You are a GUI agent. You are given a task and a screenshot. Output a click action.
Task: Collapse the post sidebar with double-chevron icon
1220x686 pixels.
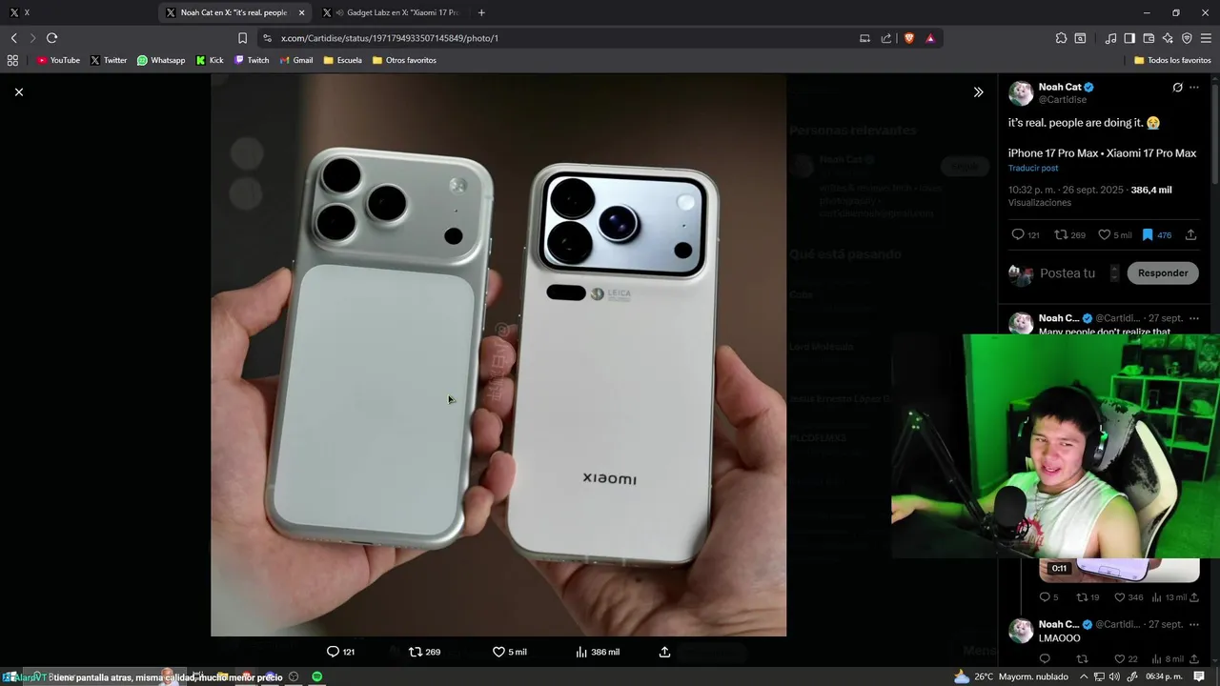(978, 91)
